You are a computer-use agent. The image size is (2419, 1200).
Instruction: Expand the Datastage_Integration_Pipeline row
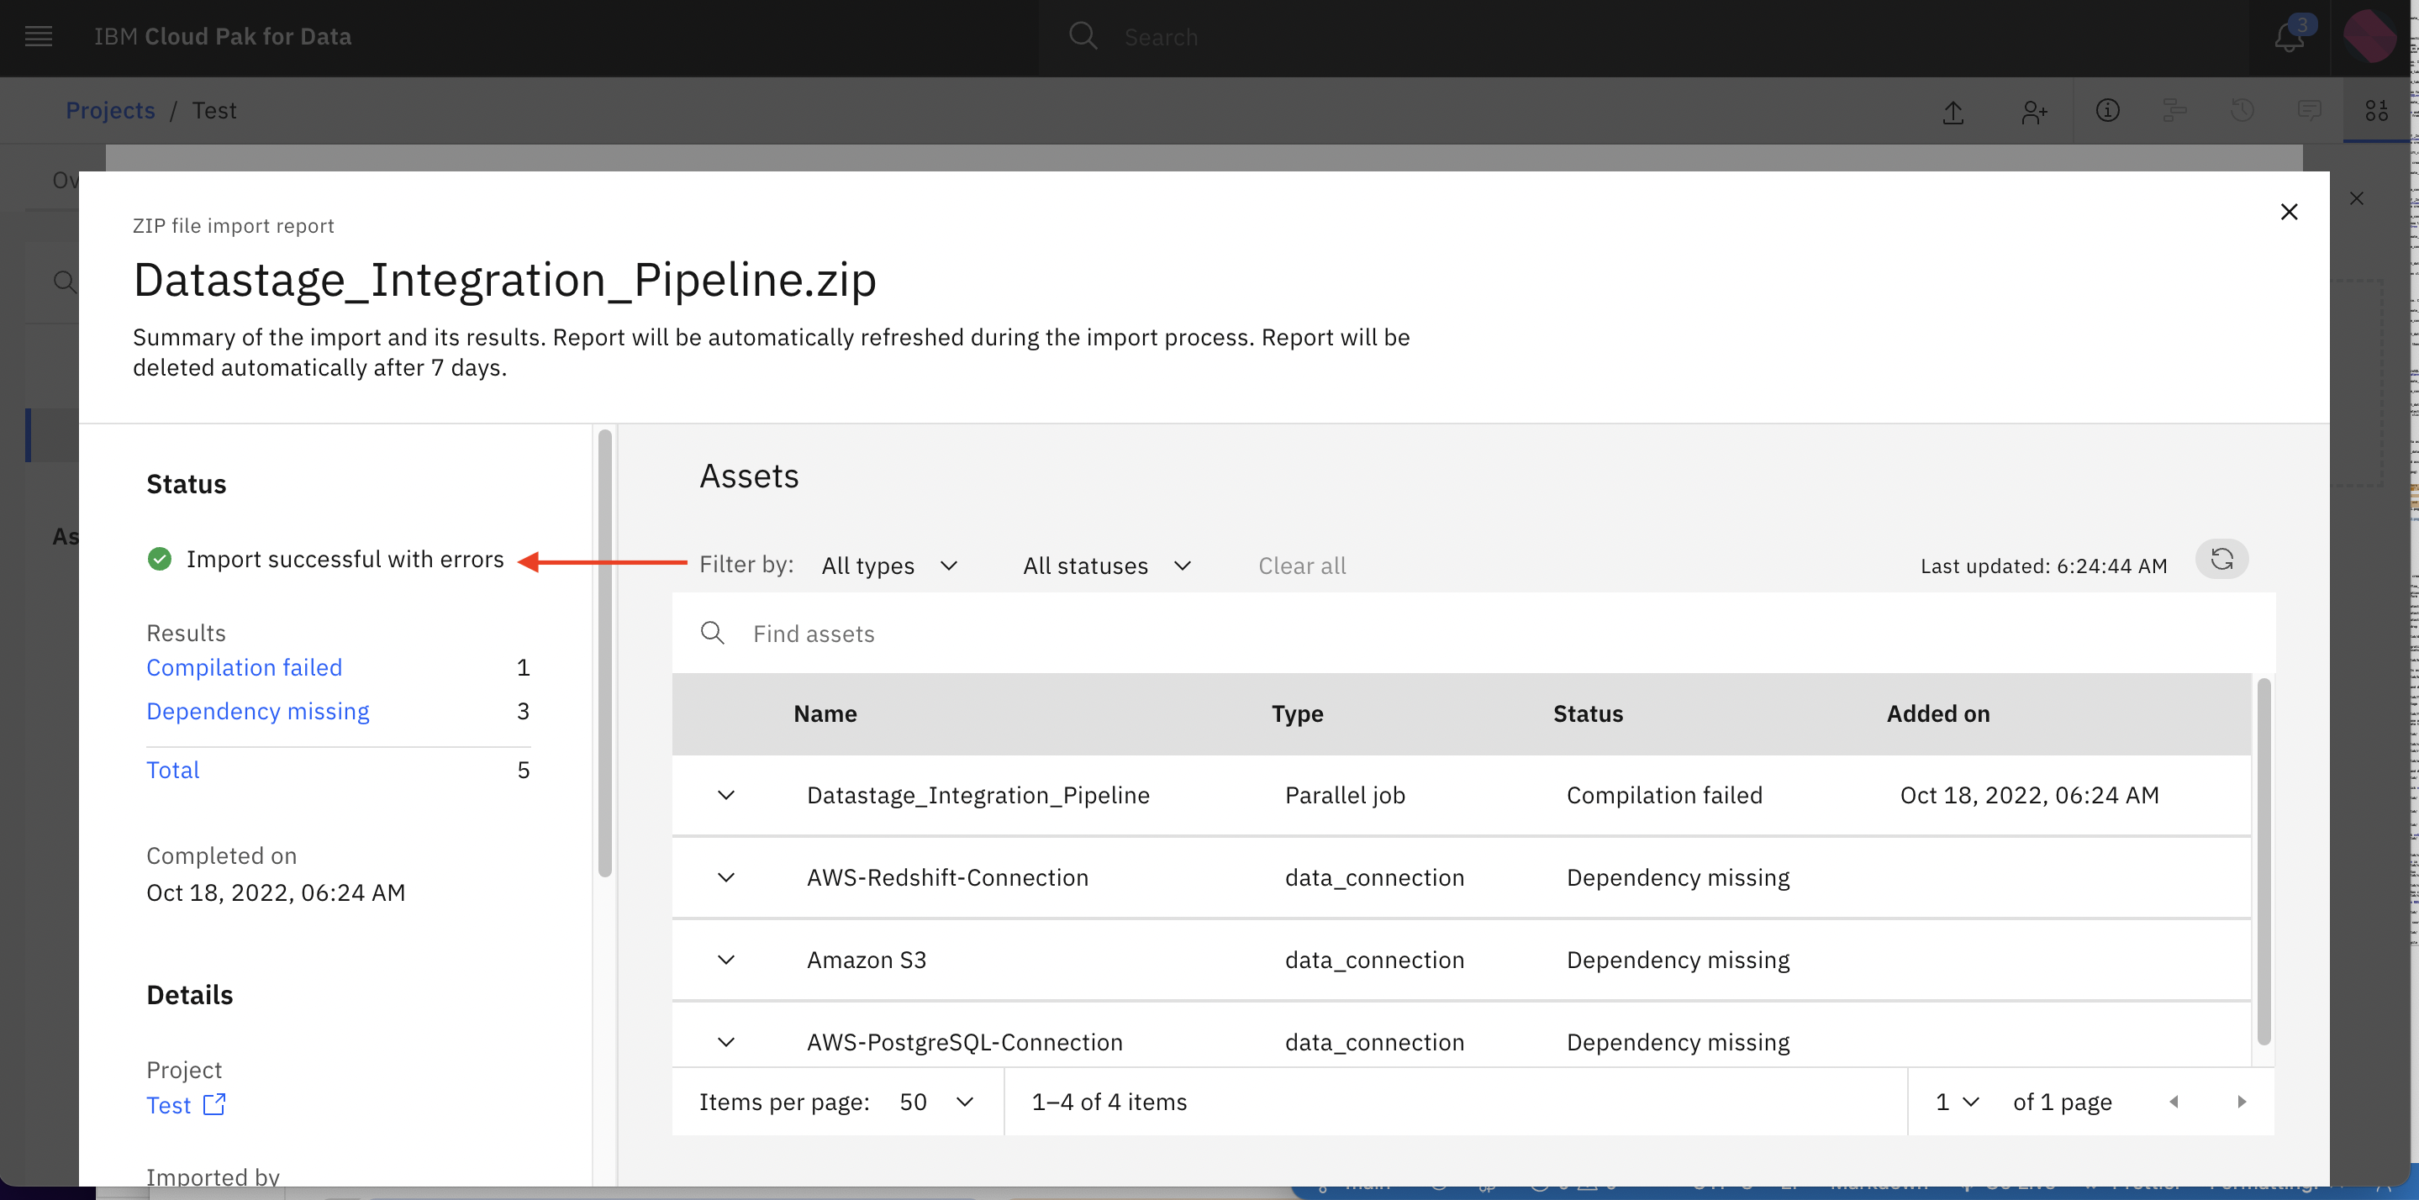pyautogui.click(x=726, y=795)
